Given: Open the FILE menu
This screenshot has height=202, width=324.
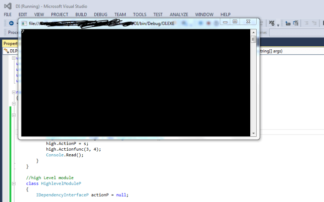Looking at the screenshot, I should point(7,14).
